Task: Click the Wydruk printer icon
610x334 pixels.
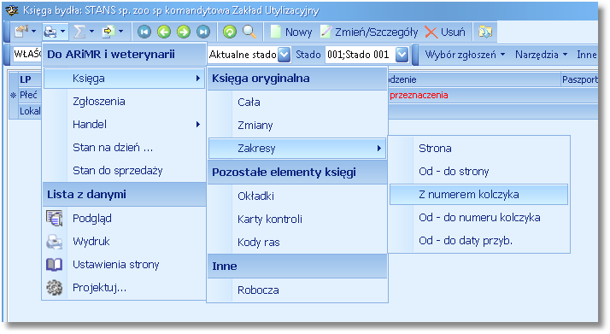Action: pos(54,242)
